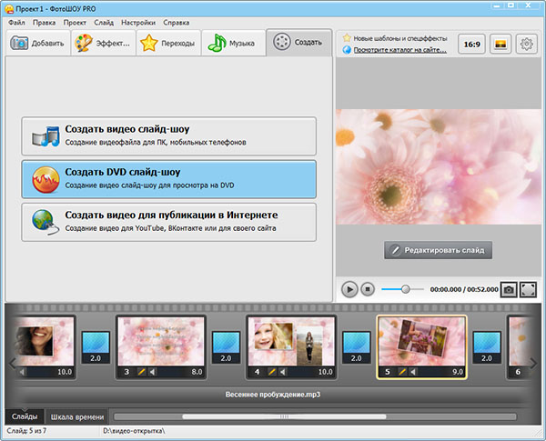
Task: Click the playback position slider
Action: point(405,289)
